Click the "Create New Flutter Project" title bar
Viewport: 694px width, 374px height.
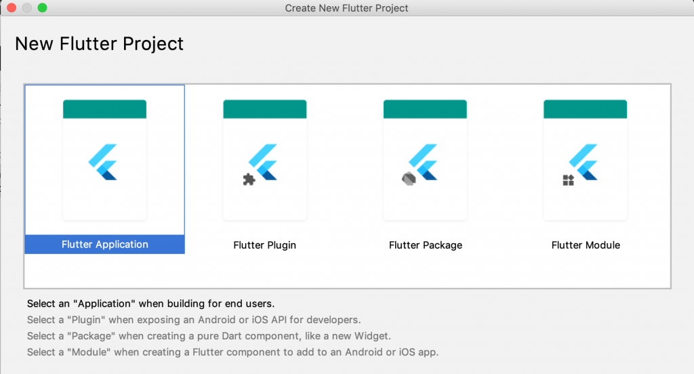point(346,8)
